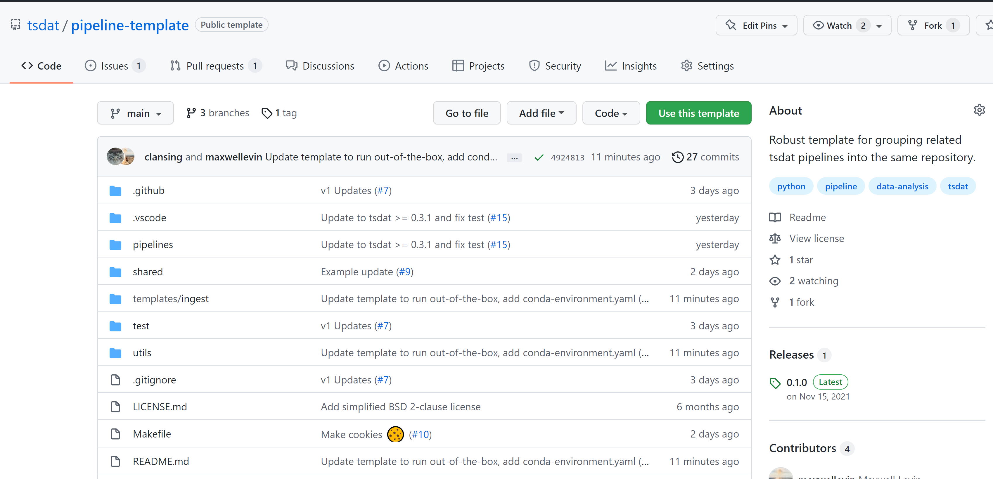
Task: Open pull request #9 in shared row
Action: pyautogui.click(x=405, y=272)
